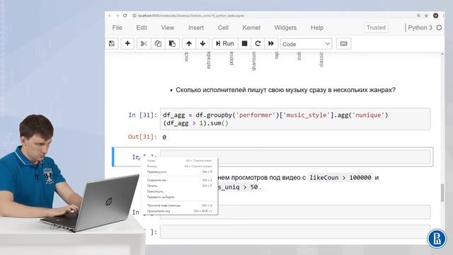
Task: Insert a cell below with the plus icon
Action: pos(127,44)
